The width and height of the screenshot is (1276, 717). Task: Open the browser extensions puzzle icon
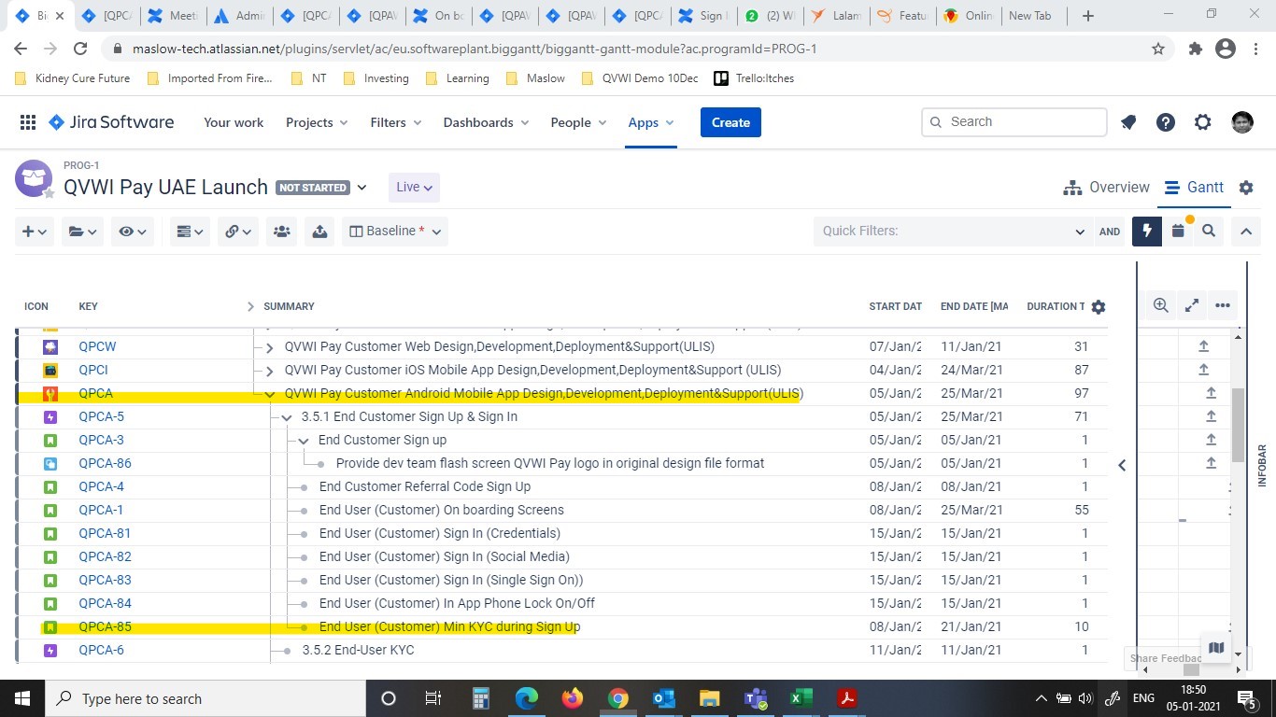tap(1195, 49)
